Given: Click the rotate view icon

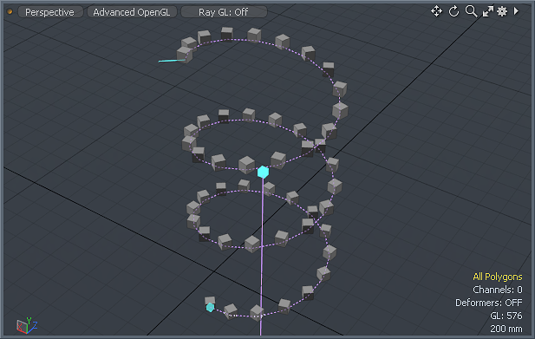Looking at the screenshot, I should [x=453, y=11].
